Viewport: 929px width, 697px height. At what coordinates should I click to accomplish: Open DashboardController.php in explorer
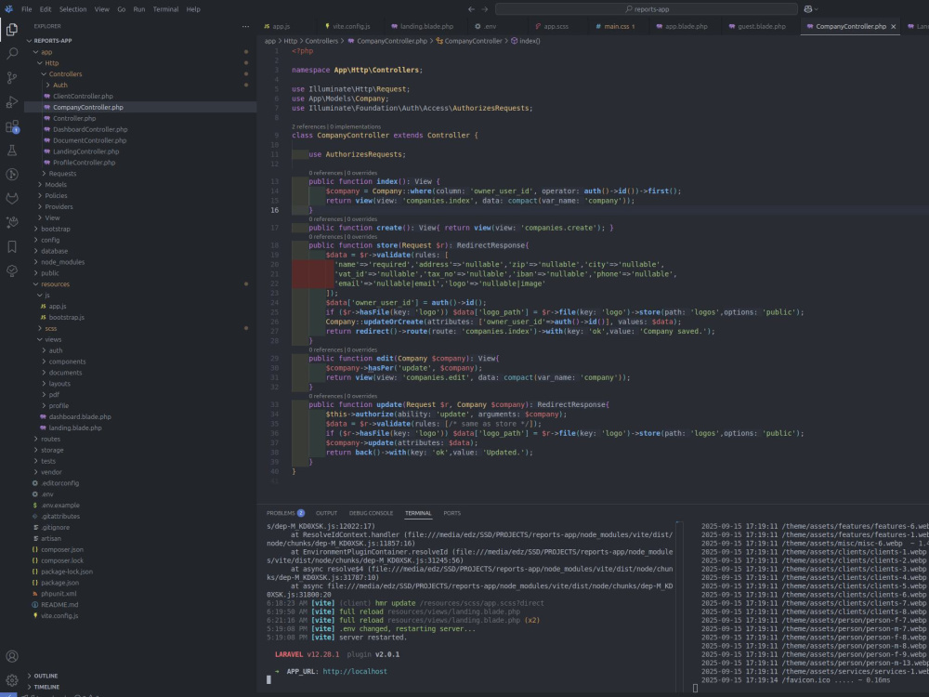click(90, 129)
